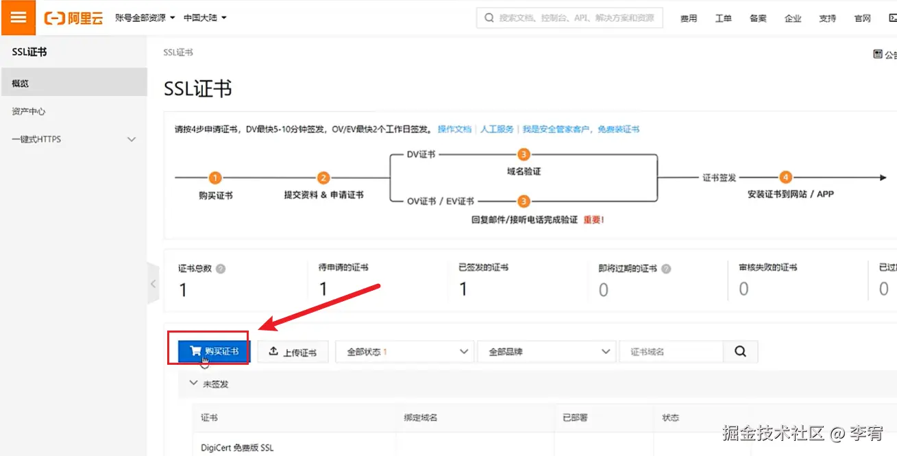Screen dimensions: 897x456
Task: Click the 上传证书 button
Action: pyautogui.click(x=293, y=352)
